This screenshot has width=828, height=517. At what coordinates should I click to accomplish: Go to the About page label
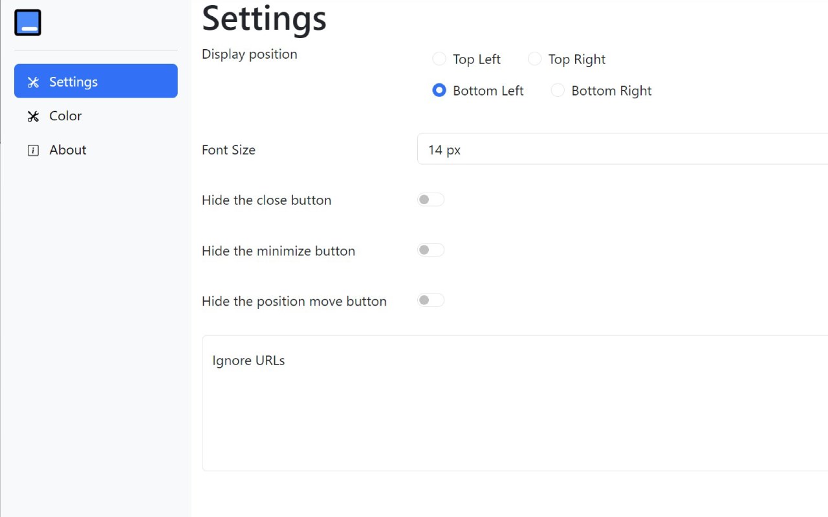click(67, 150)
